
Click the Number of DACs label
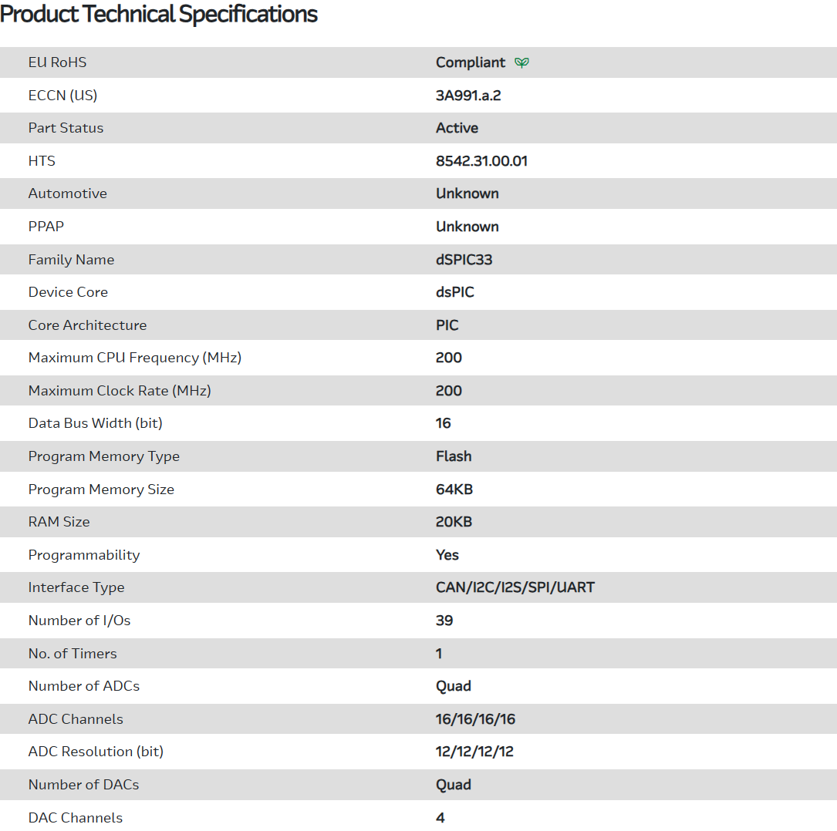pyautogui.click(x=84, y=785)
